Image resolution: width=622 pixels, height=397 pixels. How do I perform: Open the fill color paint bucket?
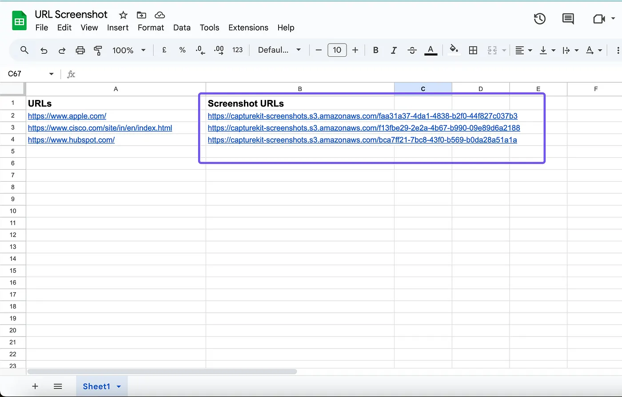454,50
